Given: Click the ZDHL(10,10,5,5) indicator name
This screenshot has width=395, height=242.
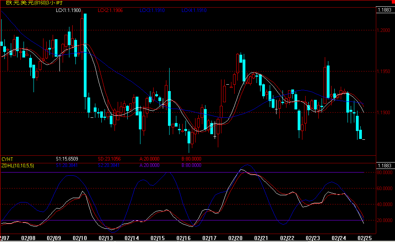Looking at the screenshot, I should (x=18, y=166).
